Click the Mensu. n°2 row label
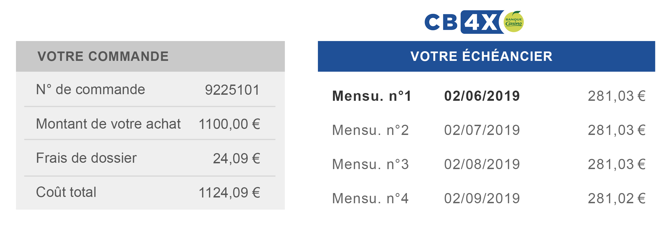Viewport: 662px width, 225px height. 370,130
